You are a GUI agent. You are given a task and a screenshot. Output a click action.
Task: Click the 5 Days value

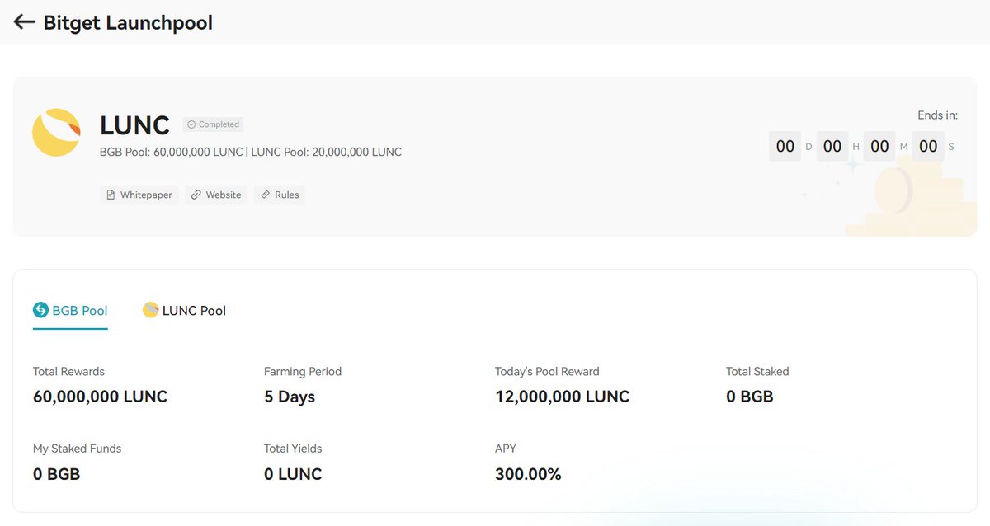click(x=290, y=397)
